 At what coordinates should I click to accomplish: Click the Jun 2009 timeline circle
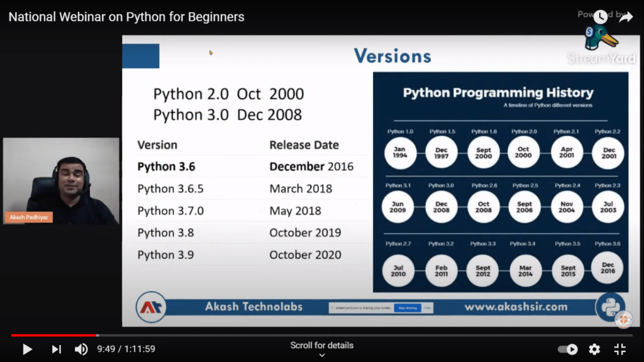tap(397, 207)
